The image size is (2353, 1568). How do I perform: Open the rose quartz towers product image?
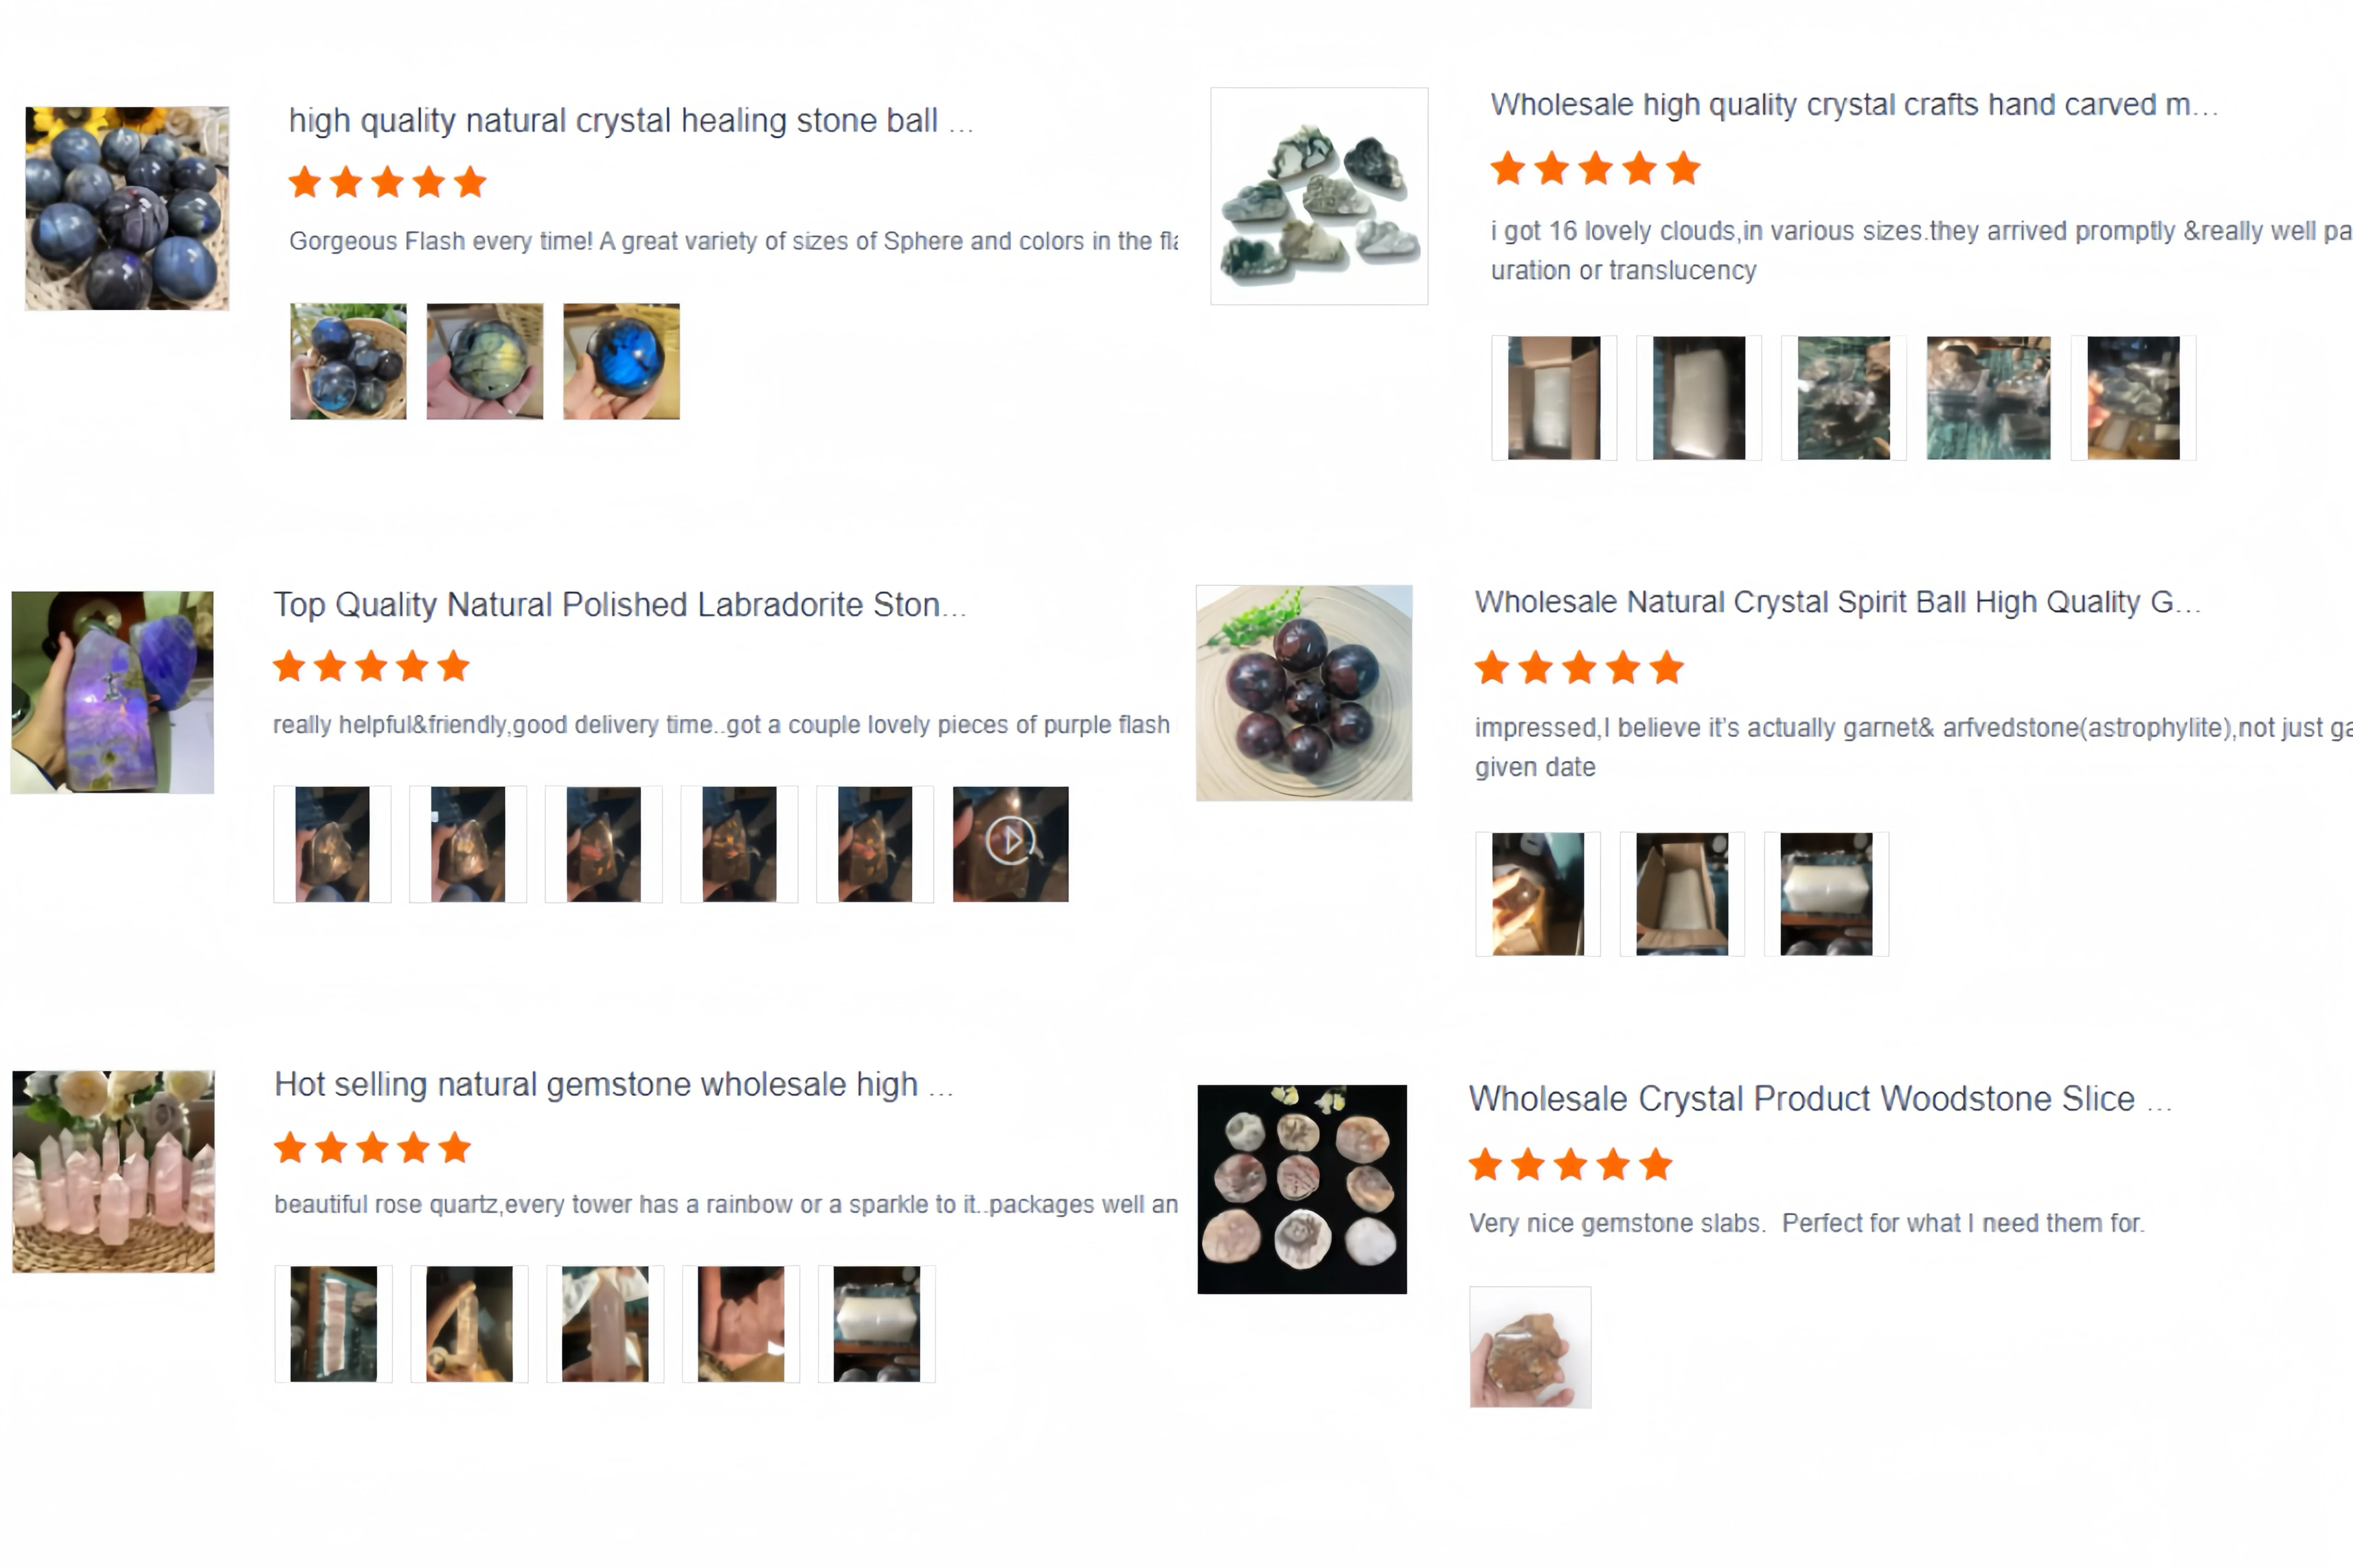[x=113, y=1172]
